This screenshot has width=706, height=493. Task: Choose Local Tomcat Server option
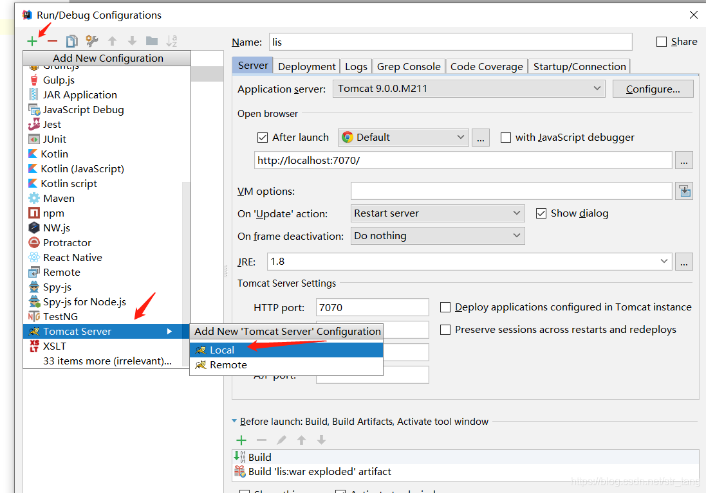point(286,350)
